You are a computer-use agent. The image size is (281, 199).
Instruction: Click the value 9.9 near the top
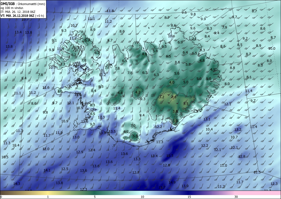(203, 19)
